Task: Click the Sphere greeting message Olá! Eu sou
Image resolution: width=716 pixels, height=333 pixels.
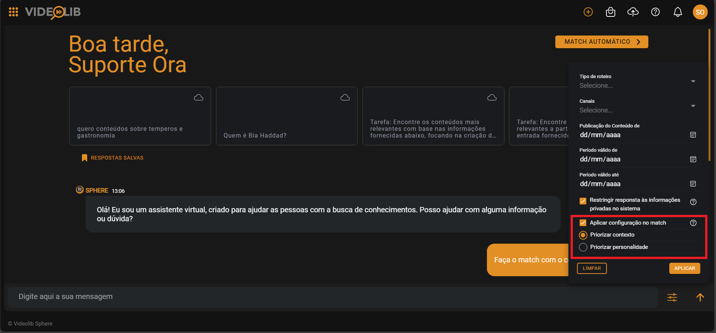Action: point(323,214)
